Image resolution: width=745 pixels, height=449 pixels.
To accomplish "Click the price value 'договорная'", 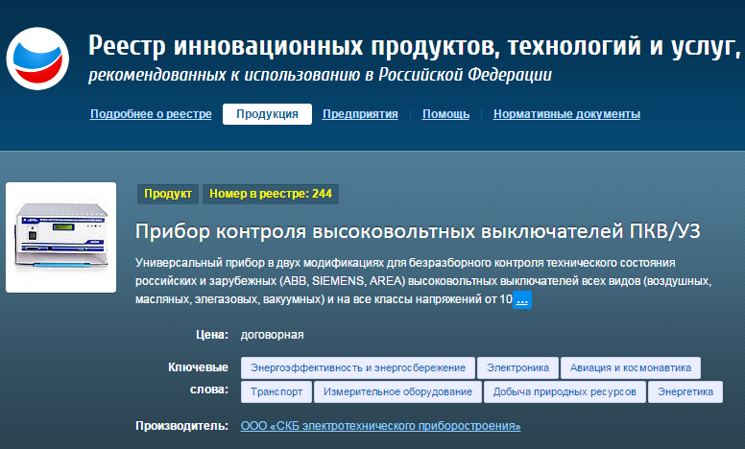I will (x=273, y=335).
